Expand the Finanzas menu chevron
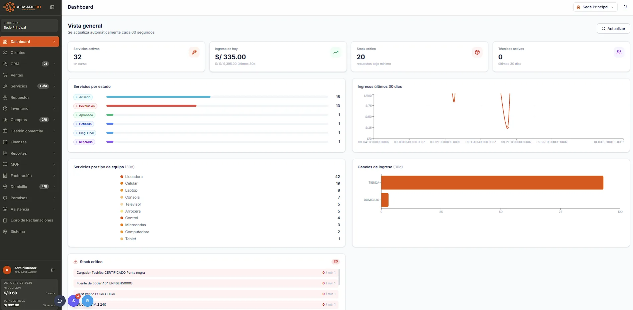This screenshot has height=310, width=633. (x=54, y=142)
